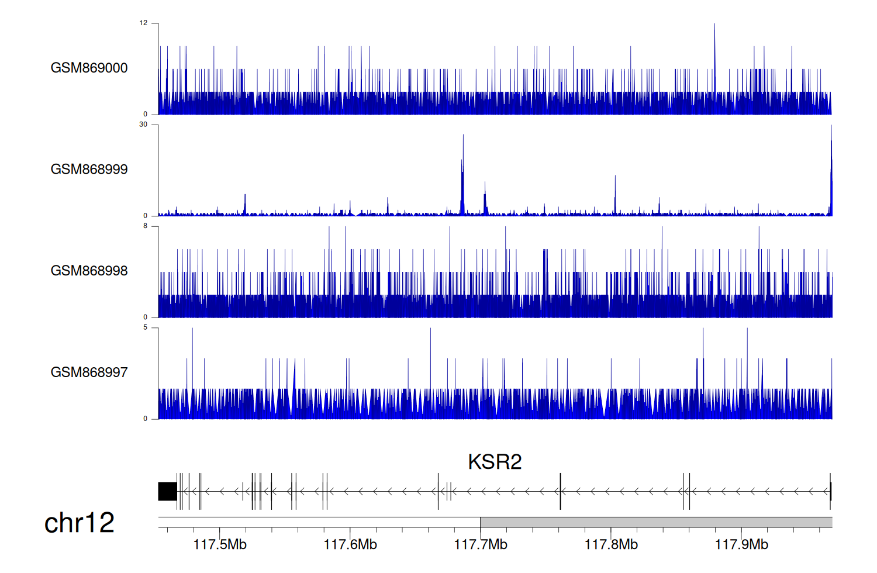Click the y-axis maximum value 30
Viewport: 877px width, 573px height.
pyautogui.click(x=143, y=125)
